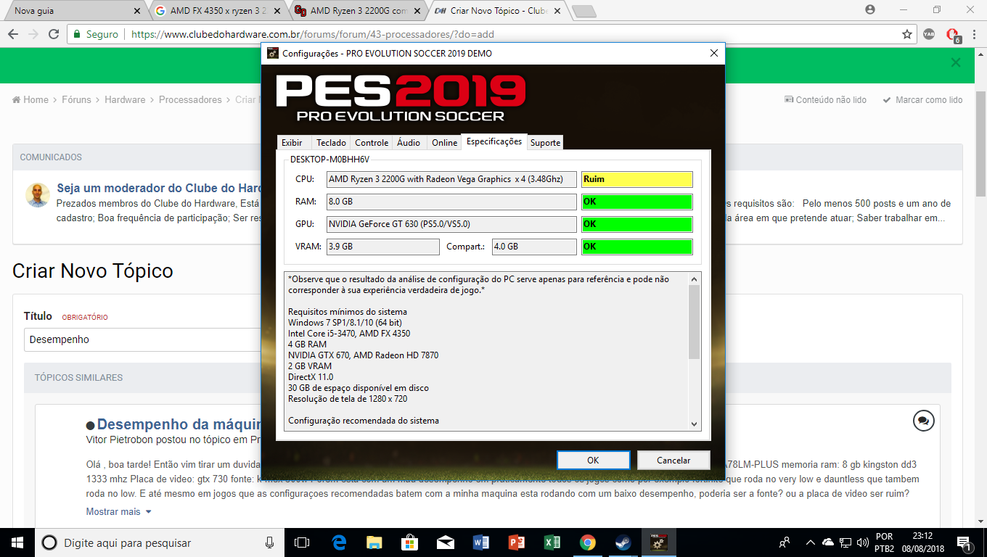Show hidden tray icons chevron
Screen dimensions: 987x557
809,542
